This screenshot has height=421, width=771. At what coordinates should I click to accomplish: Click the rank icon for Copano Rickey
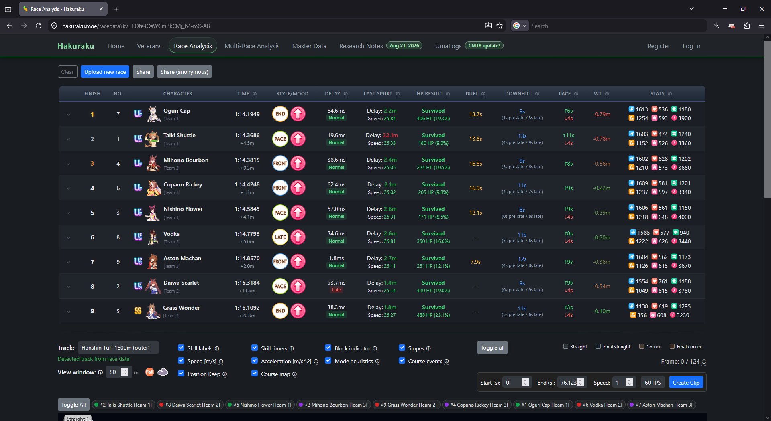point(138,188)
